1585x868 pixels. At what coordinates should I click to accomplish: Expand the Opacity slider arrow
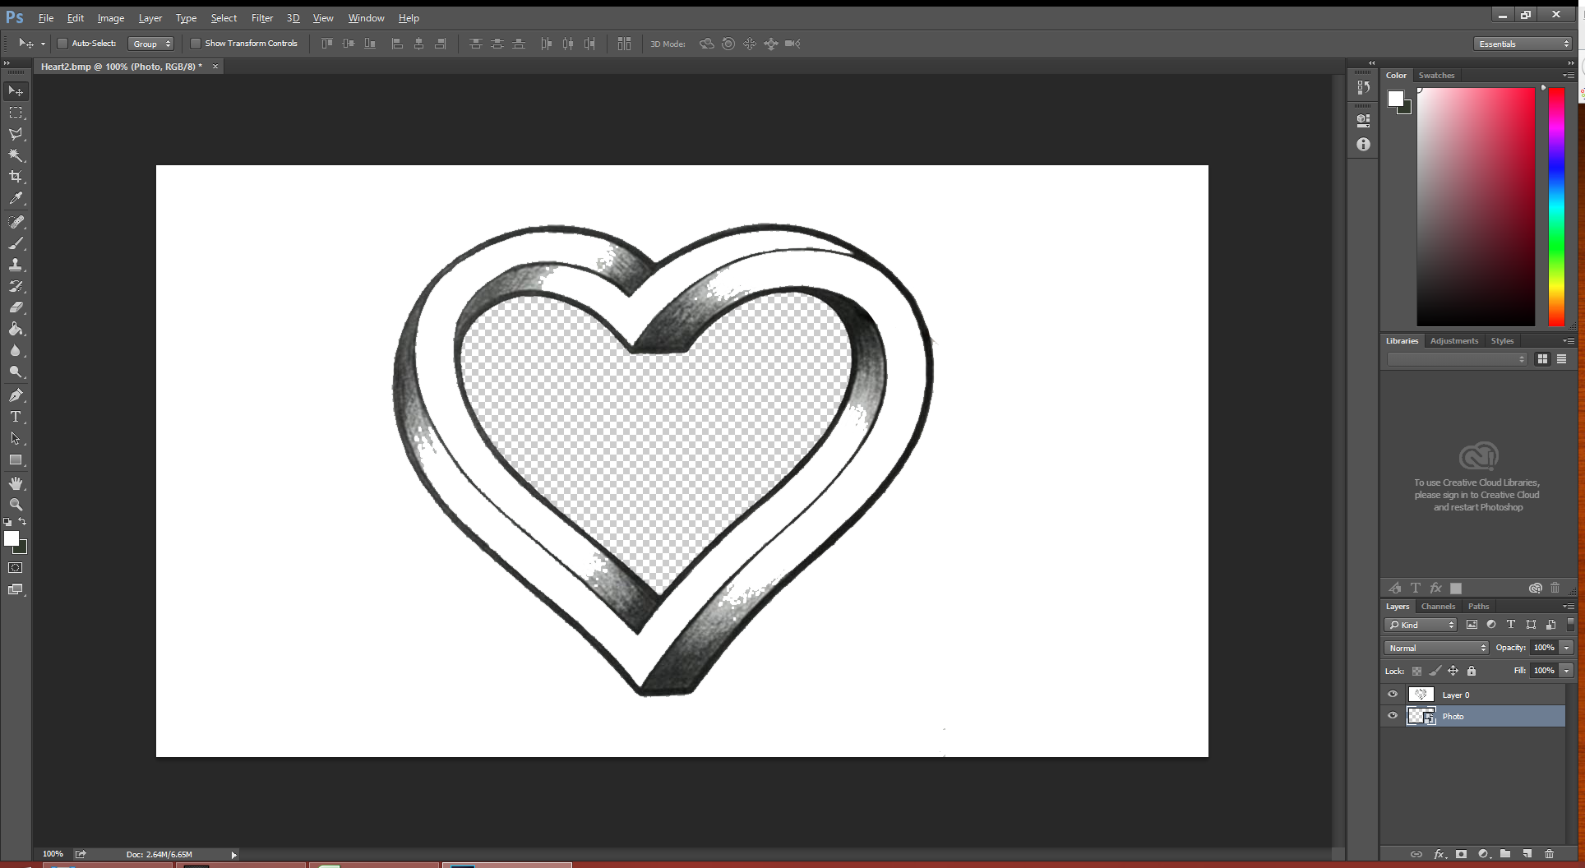pos(1566,648)
